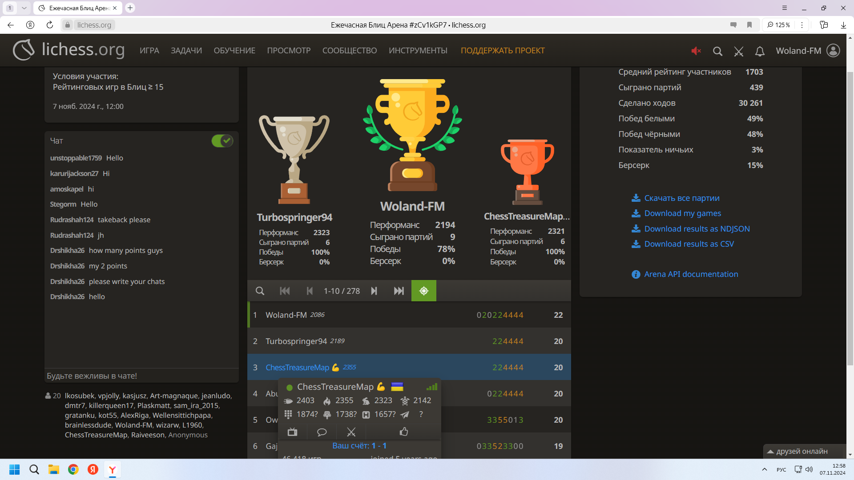Click ChessTreasureMap in standings row 3
The height and width of the screenshot is (480, 854).
297,368
